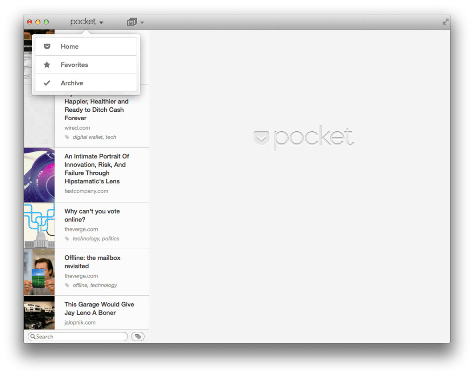
Task: Select Home from the dropdown menu
Action: tap(86, 46)
